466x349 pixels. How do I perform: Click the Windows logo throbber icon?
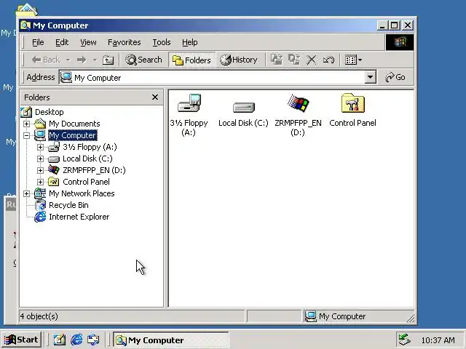400,42
